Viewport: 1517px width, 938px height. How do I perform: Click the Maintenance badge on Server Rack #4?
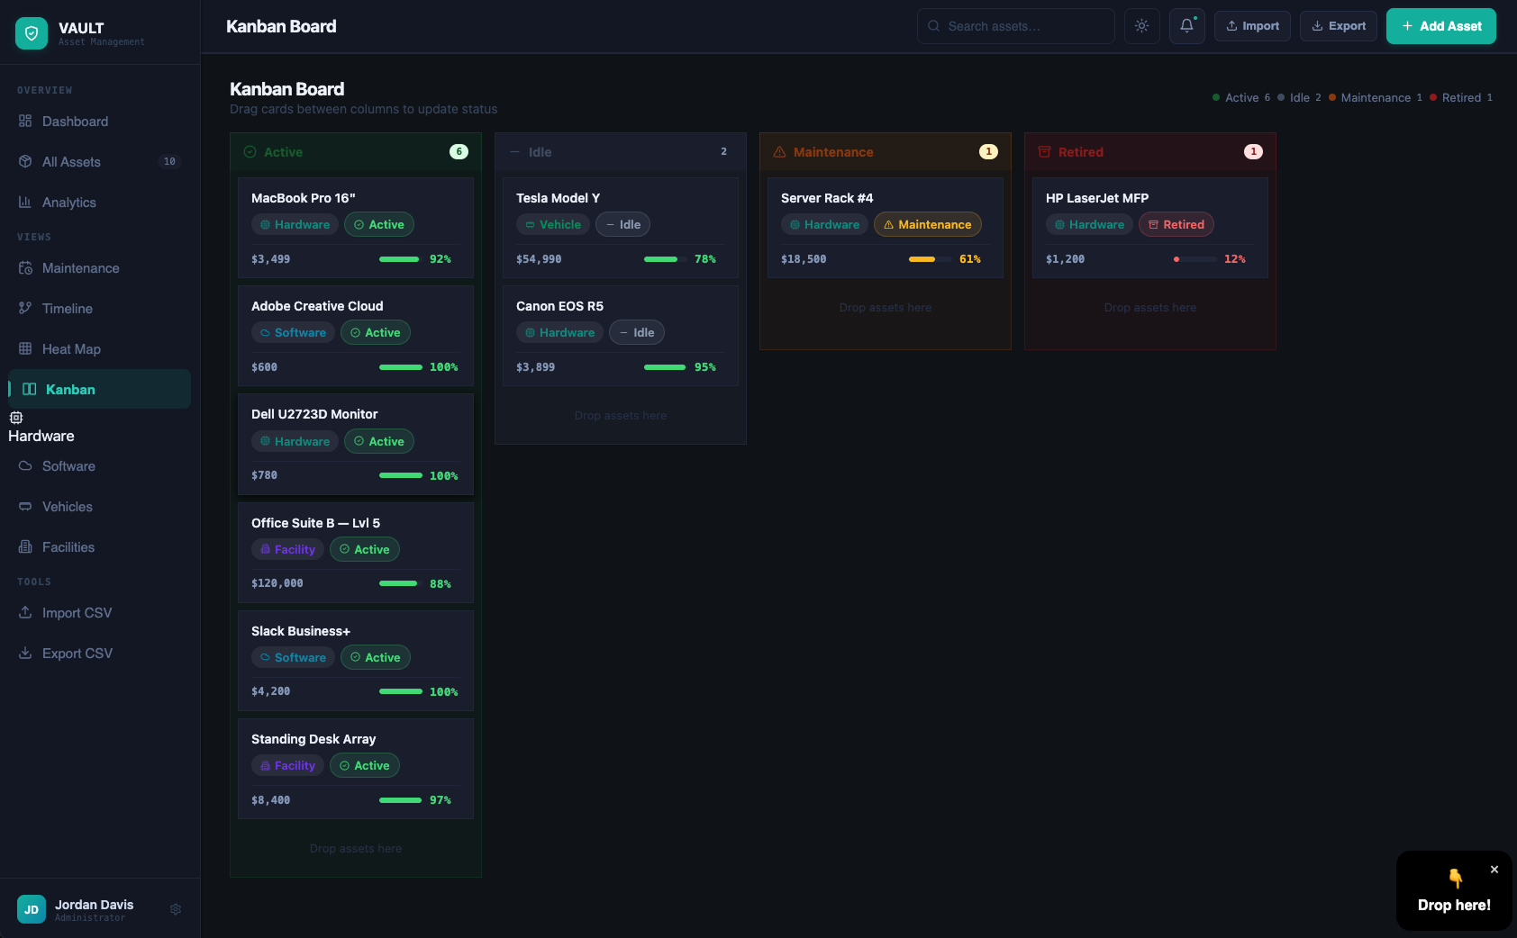point(927,225)
